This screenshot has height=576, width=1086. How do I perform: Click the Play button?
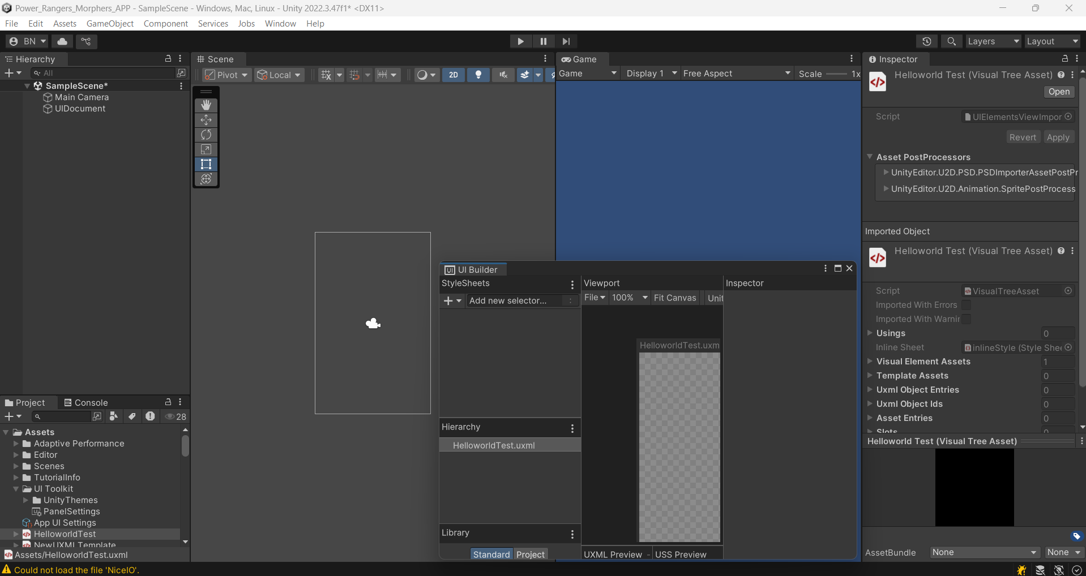(x=520, y=41)
